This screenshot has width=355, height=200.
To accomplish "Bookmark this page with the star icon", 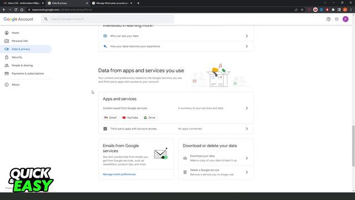I will [x=302, y=10].
